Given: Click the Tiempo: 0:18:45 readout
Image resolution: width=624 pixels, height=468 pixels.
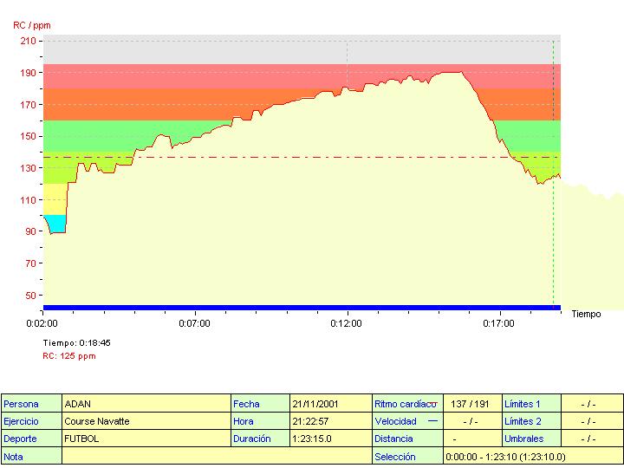Looking at the screenshot, I should [77, 343].
